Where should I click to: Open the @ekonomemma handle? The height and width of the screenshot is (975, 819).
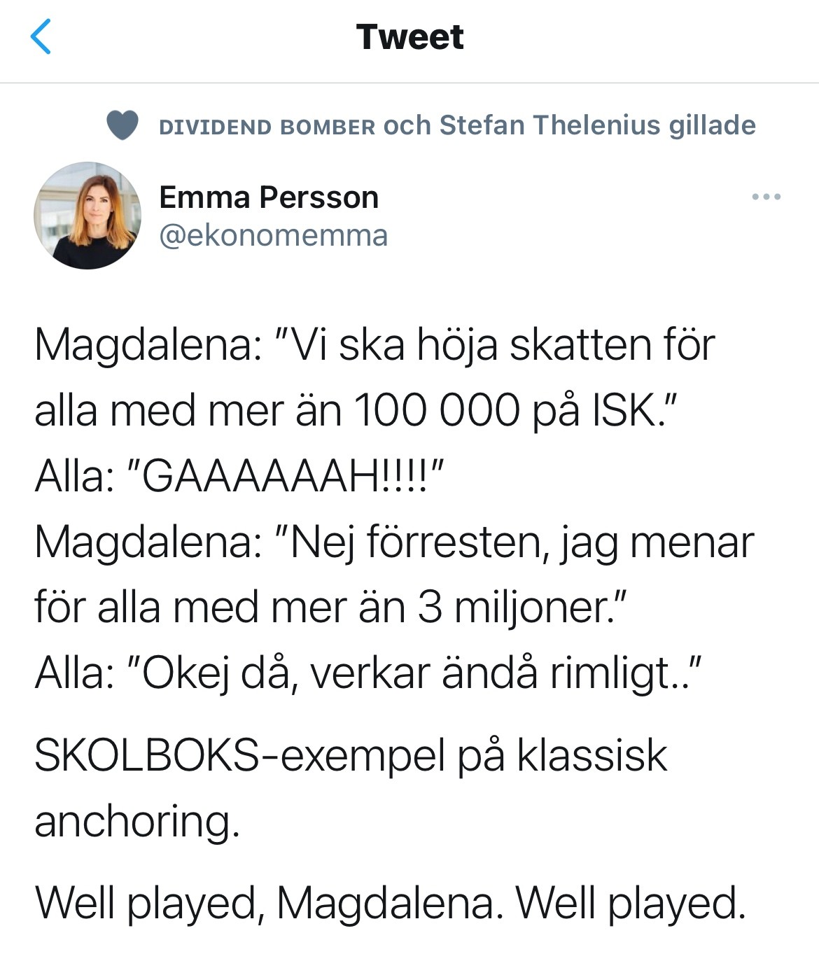[x=273, y=236]
